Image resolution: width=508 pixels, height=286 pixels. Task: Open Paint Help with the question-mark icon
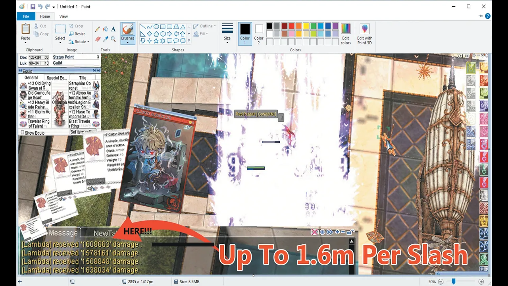tap(488, 16)
